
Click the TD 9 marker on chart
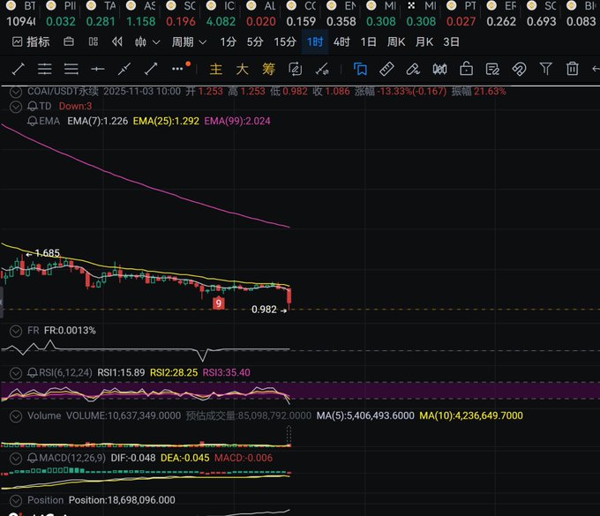click(x=218, y=303)
